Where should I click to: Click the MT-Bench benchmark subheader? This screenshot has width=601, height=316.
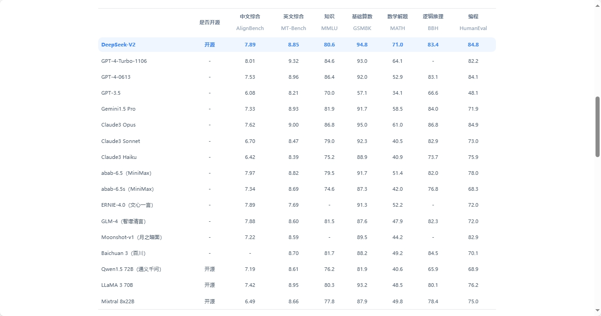[x=293, y=28]
